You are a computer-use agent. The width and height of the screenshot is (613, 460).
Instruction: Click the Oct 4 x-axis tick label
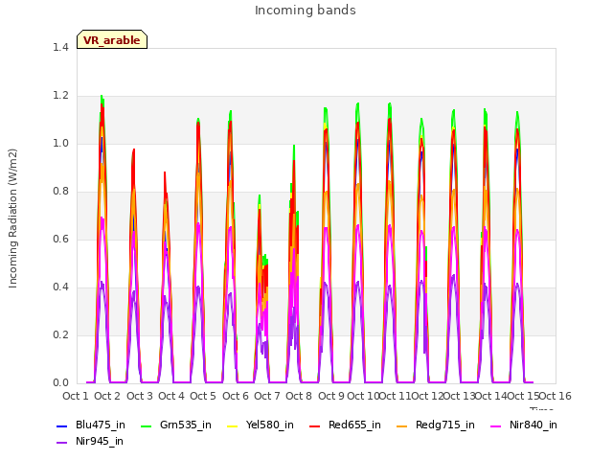[171, 396]
